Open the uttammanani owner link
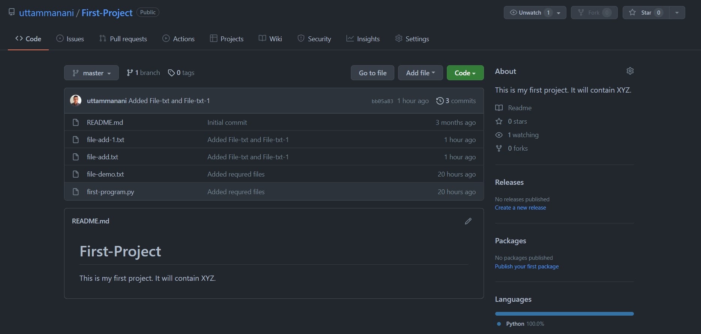 click(x=46, y=13)
